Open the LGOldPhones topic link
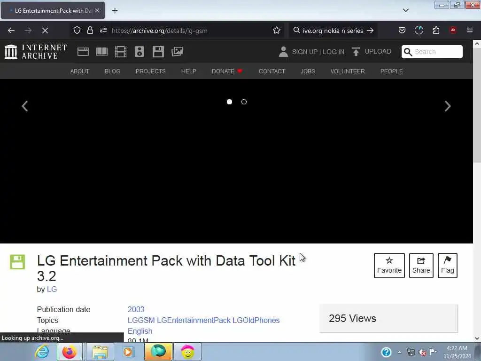This screenshot has width=481, height=361. 256,320
